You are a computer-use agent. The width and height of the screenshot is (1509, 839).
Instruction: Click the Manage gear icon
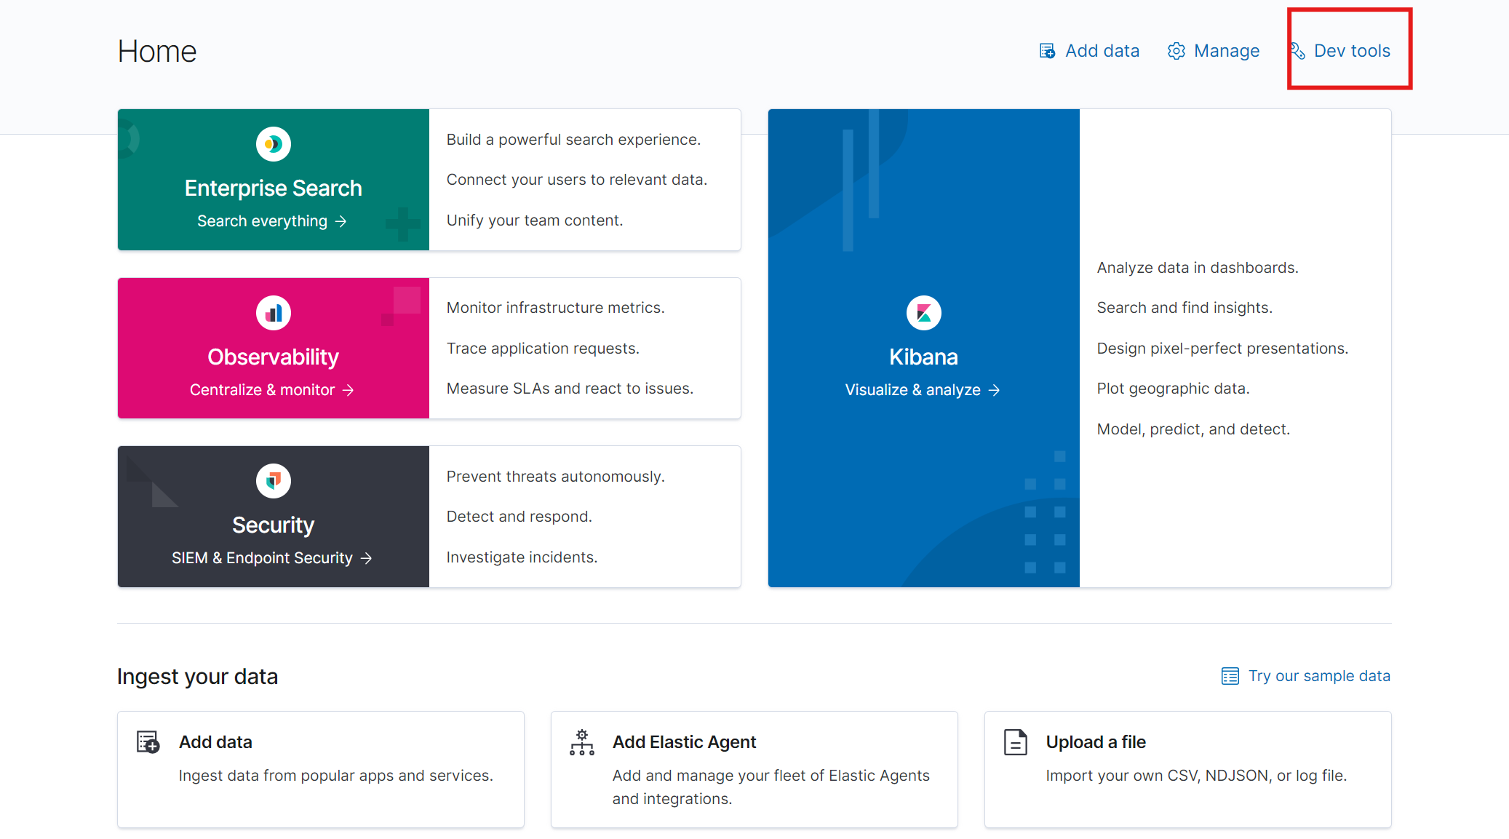click(x=1176, y=51)
